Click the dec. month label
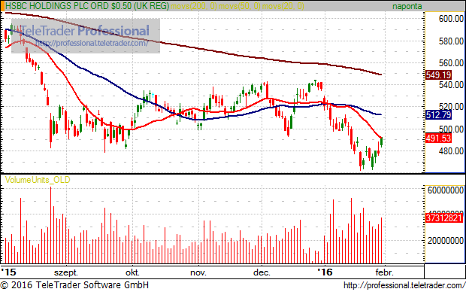This screenshot has height=292, width=466. 262,272
